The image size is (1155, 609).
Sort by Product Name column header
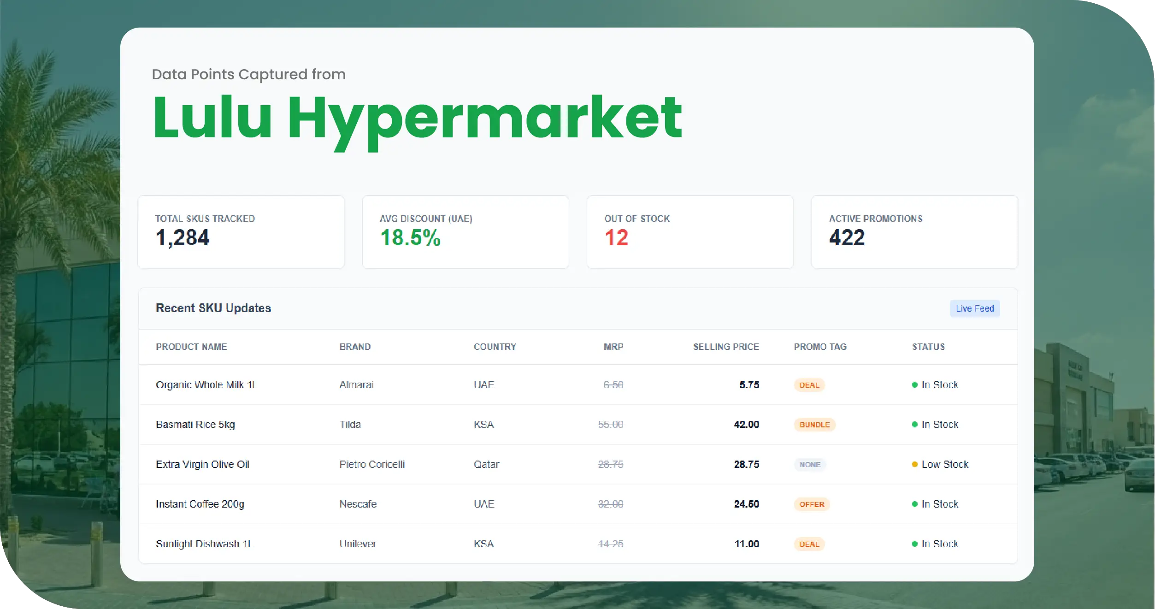[191, 347]
